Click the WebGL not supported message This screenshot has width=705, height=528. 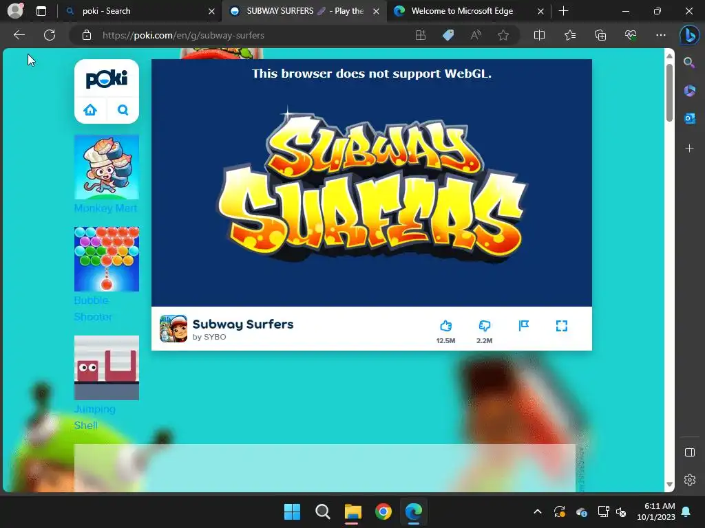point(371,74)
